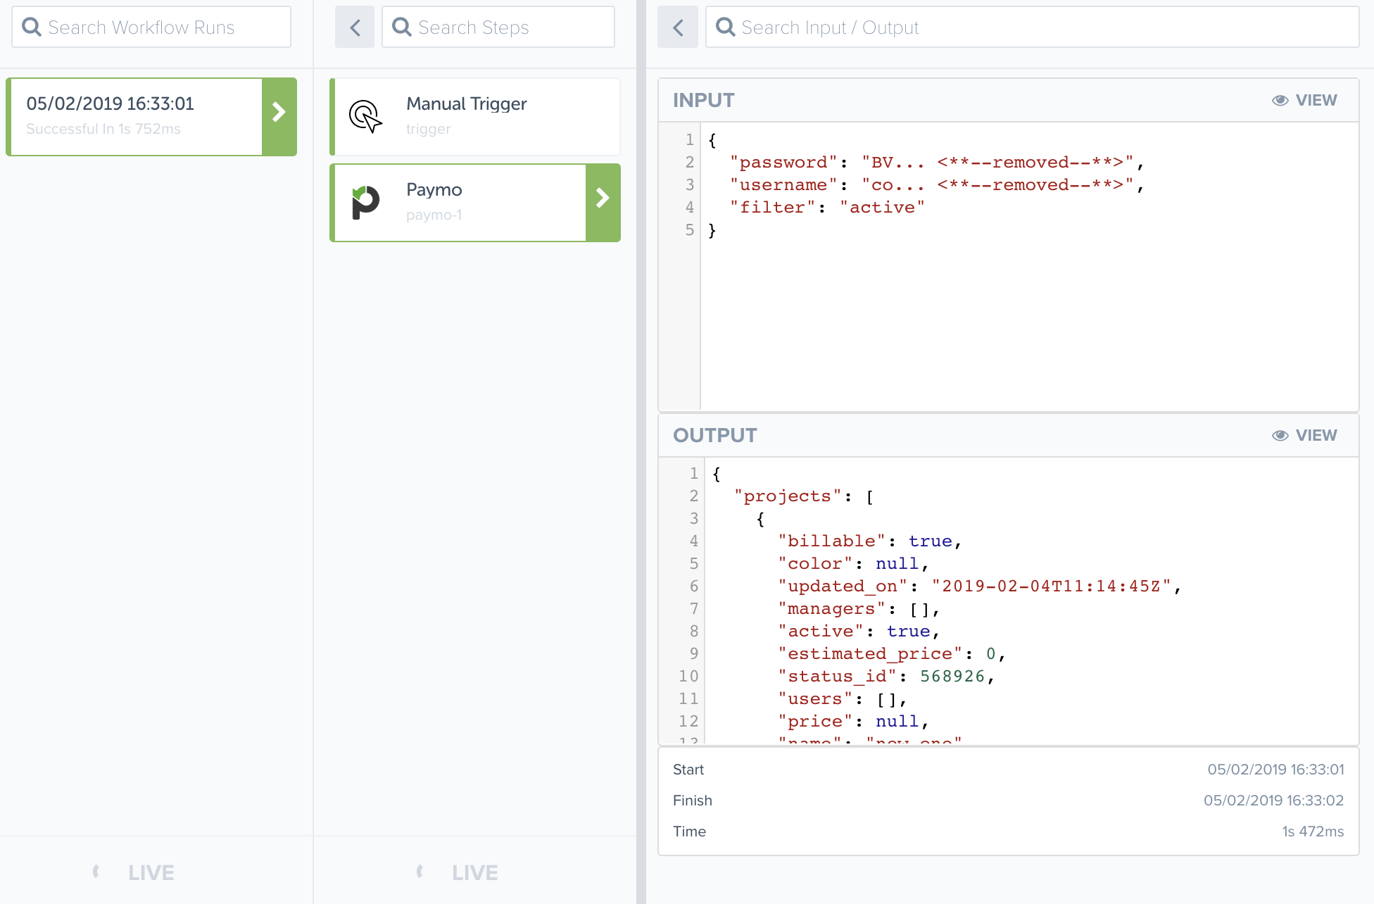Click VIEW link in INPUT section
The image size is (1374, 904).
(1316, 101)
